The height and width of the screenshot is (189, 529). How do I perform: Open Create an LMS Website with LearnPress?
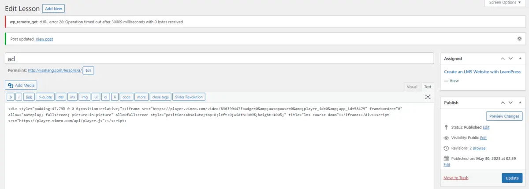482,72
